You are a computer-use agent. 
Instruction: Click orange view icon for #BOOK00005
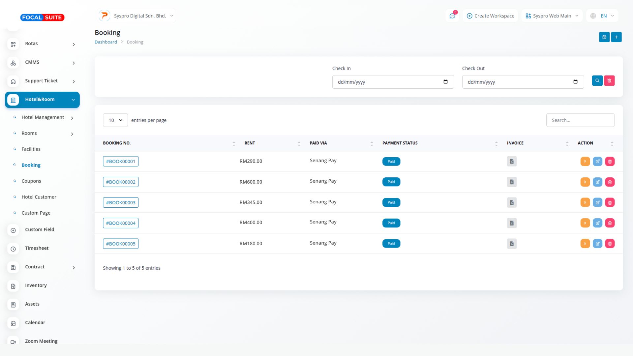[x=585, y=244]
